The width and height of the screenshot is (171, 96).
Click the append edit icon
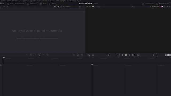pos(30,55)
